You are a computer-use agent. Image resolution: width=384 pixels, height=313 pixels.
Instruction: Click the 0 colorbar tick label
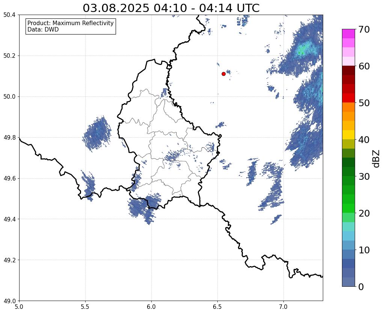point(361,287)
